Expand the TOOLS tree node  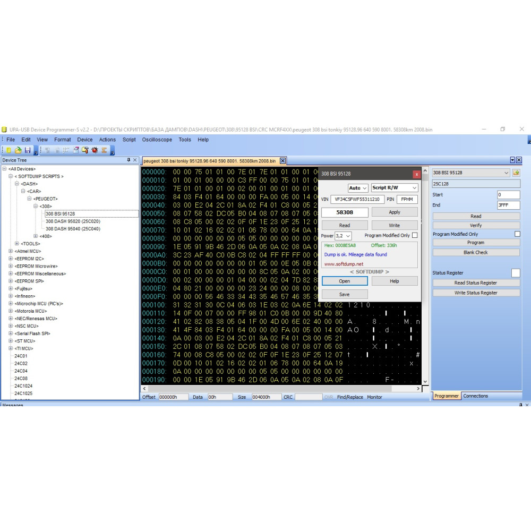pos(17,244)
